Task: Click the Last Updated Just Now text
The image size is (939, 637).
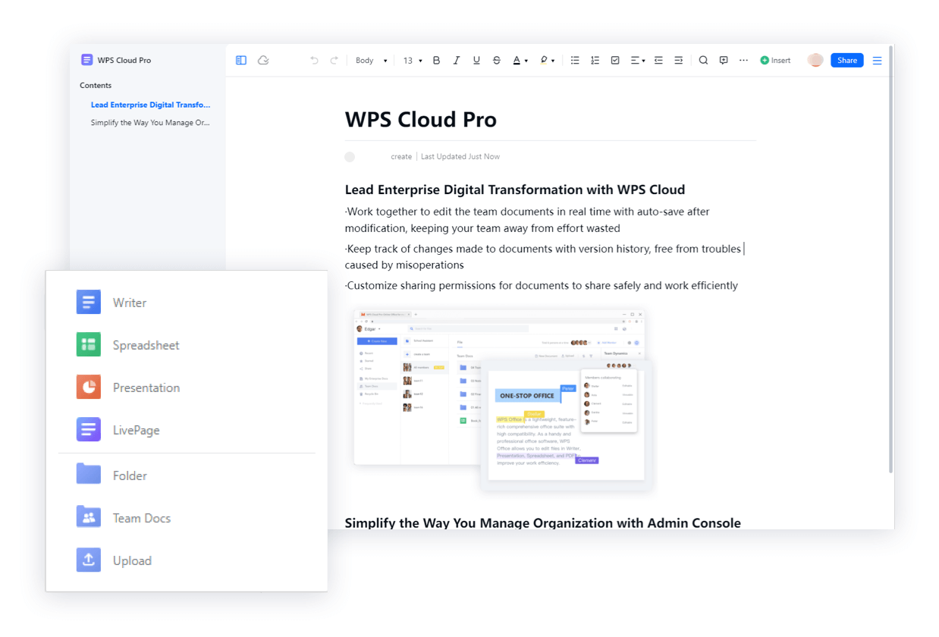Action: coord(460,157)
